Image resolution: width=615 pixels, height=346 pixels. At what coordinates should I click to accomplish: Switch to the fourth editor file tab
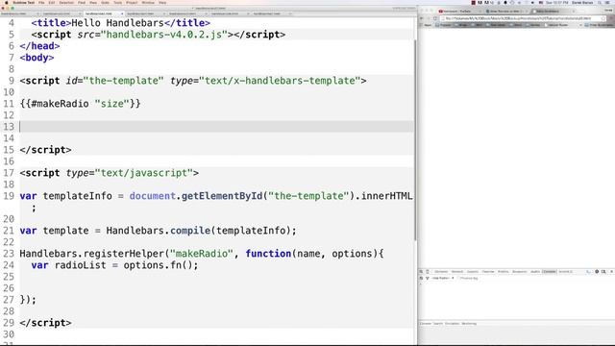coord(145,13)
